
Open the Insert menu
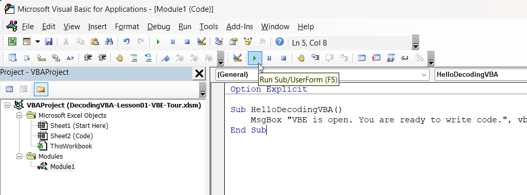click(x=97, y=27)
